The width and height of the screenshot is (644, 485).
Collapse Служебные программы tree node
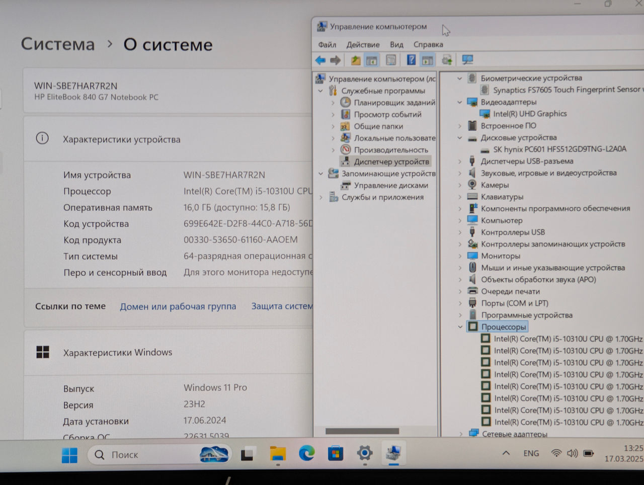click(320, 91)
